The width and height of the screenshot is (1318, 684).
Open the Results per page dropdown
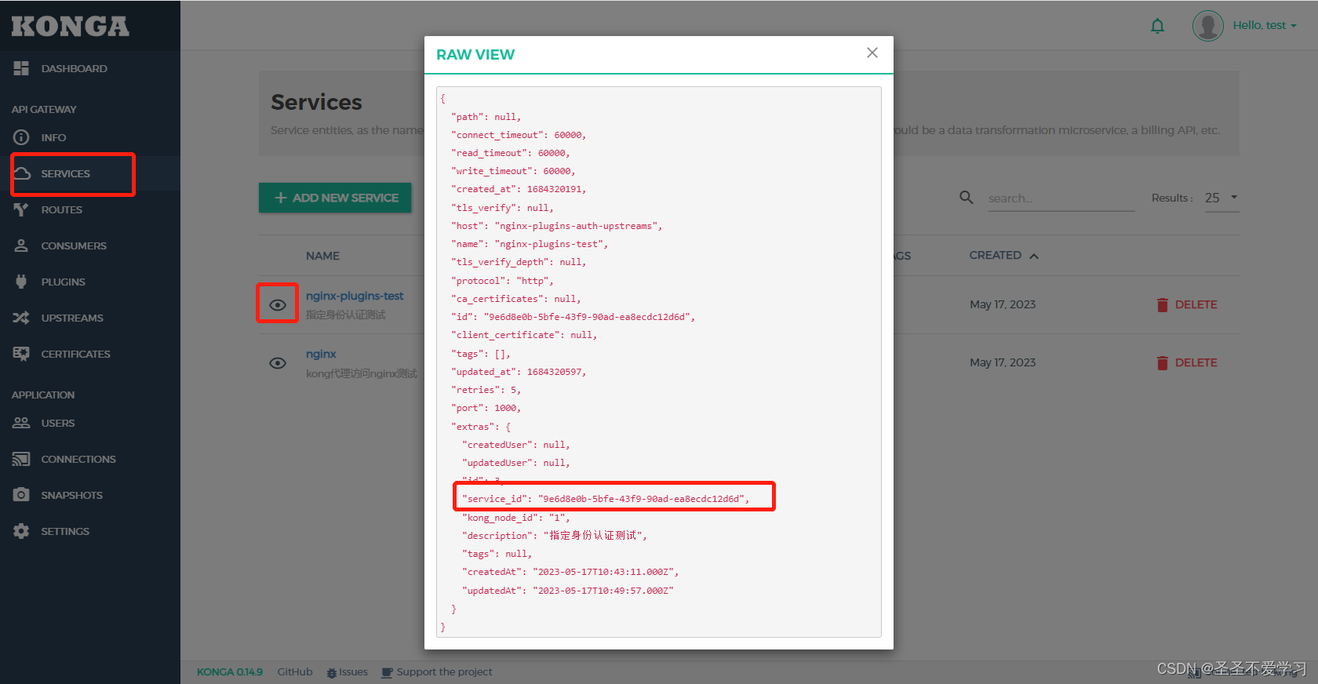tap(1222, 198)
